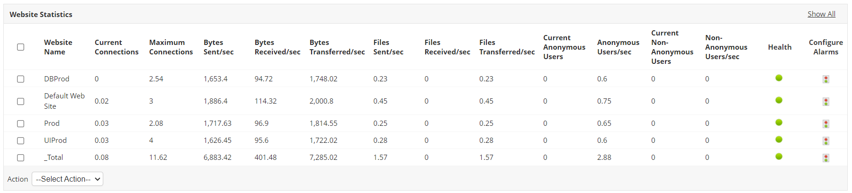Click the UIProd website name
The image size is (852, 193).
click(x=55, y=140)
